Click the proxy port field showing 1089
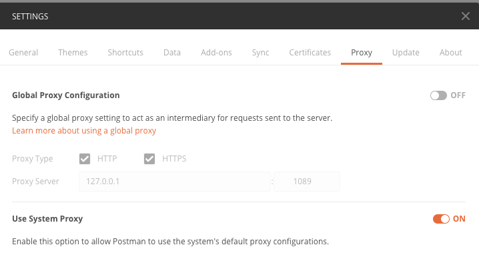The image size is (479, 279). (307, 182)
